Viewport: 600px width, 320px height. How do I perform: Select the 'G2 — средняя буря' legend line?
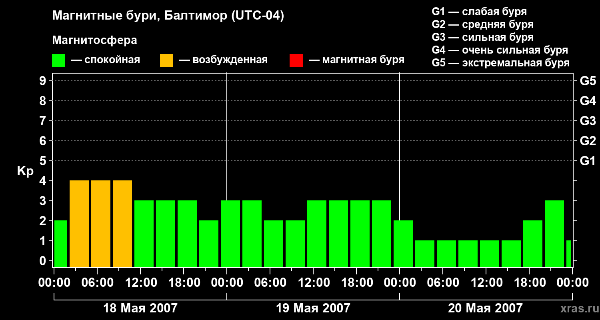(483, 24)
